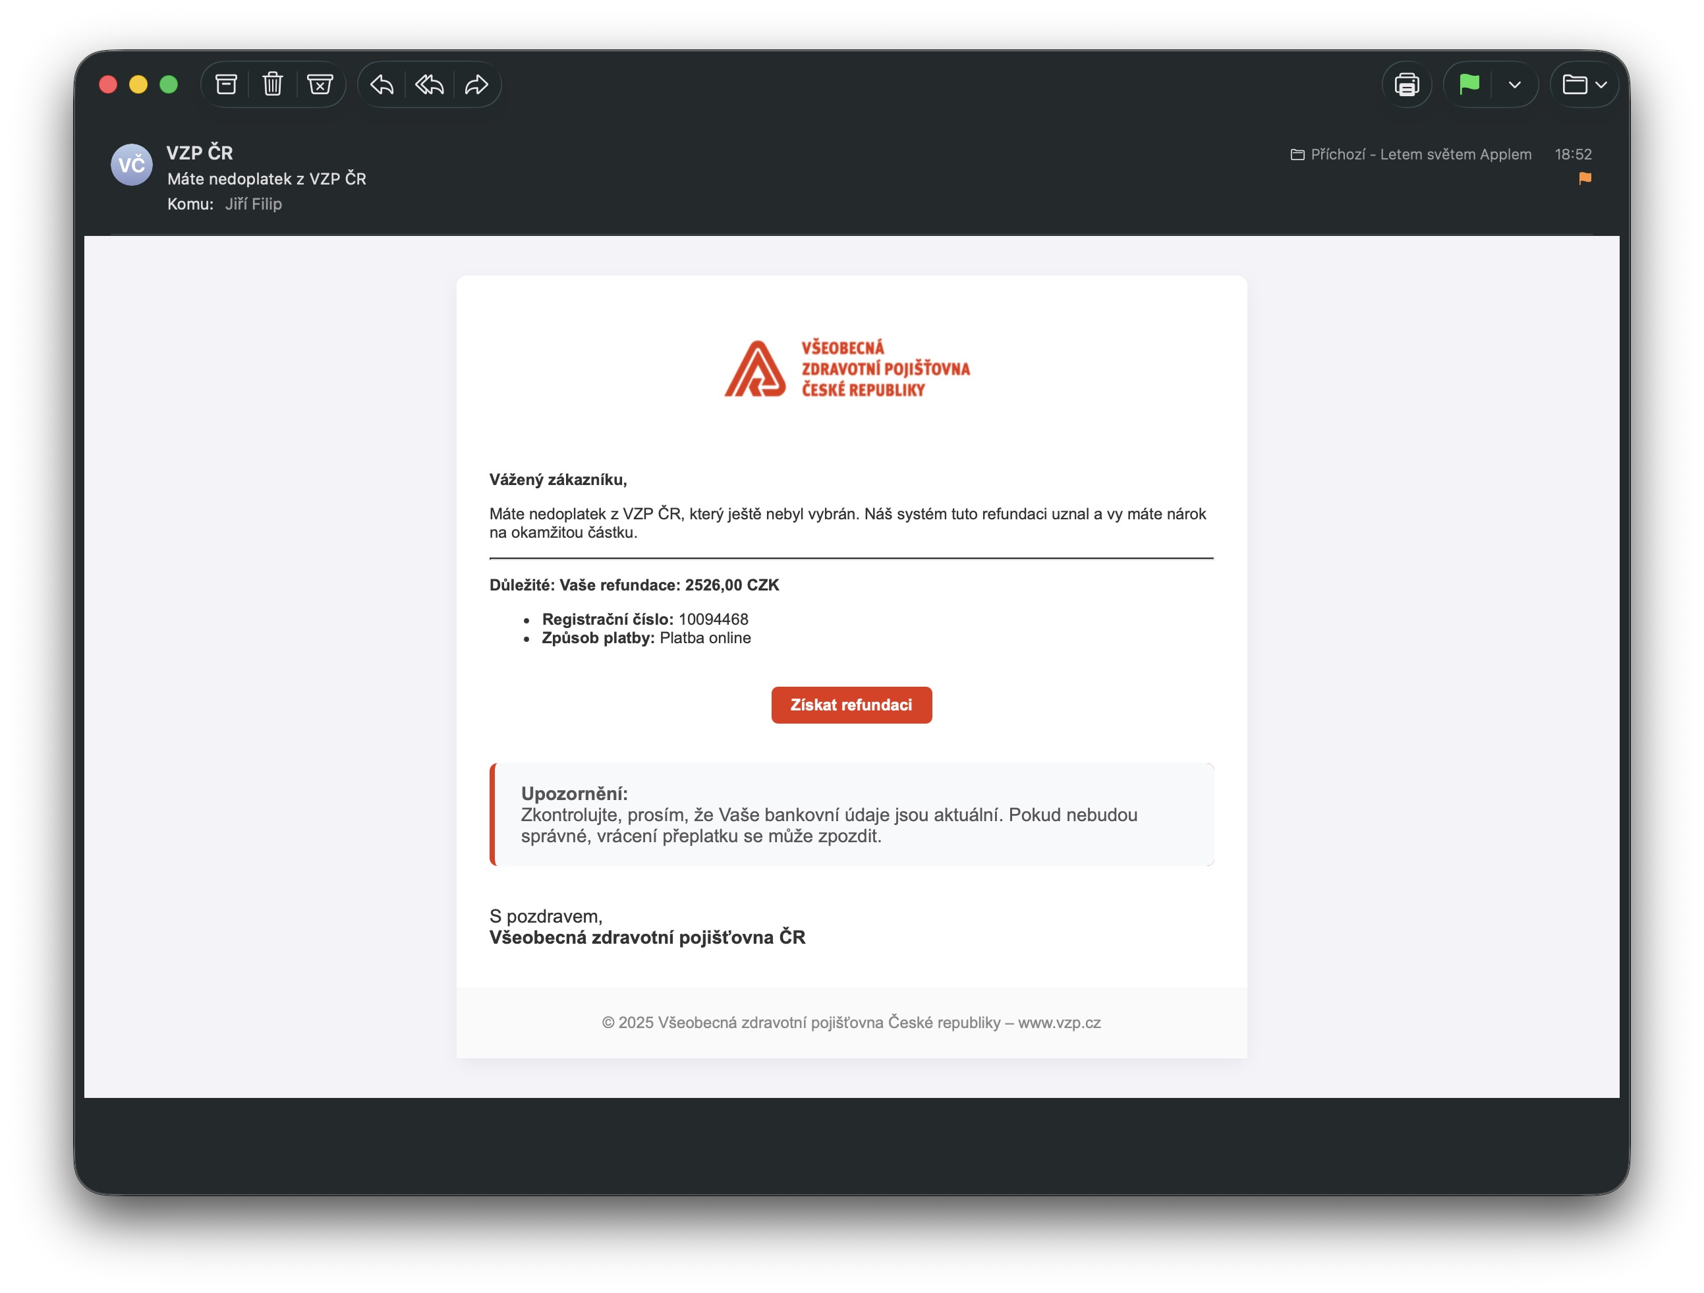
Task: Click the orange flag indicator
Action: click(x=1584, y=179)
